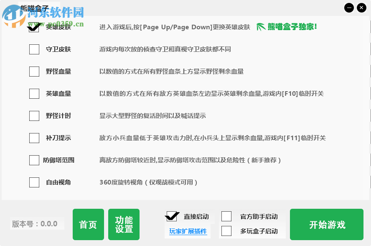The height and width of the screenshot is (246, 371).
Task: Enable the 防御塔范围 tower range display
Action: tap(34, 160)
